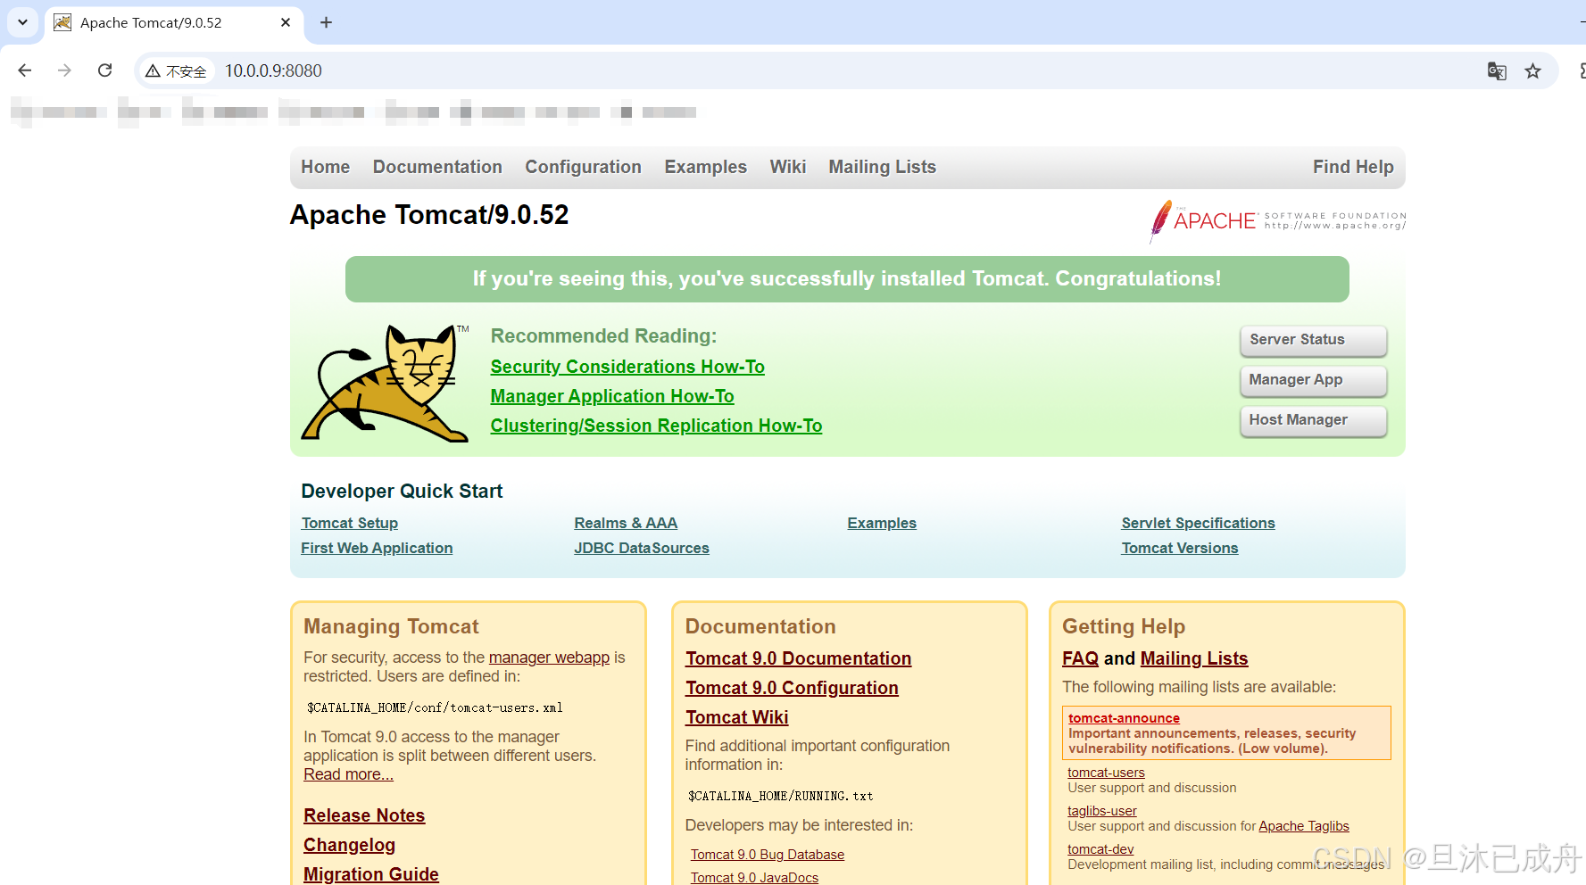Open the Apache Taglibs link
Viewport: 1586px width, 885px height.
(1303, 826)
